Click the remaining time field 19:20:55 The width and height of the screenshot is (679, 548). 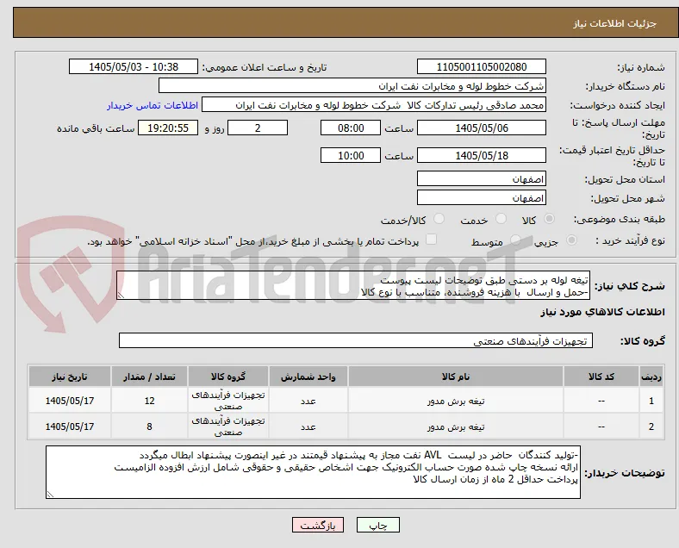(x=168, y=128)
